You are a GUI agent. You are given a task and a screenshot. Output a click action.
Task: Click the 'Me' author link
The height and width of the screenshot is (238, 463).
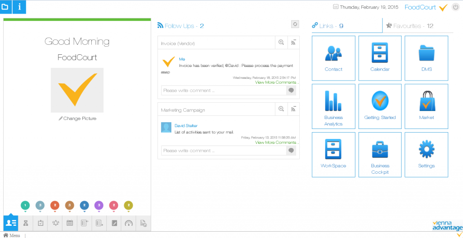[182, 59]
